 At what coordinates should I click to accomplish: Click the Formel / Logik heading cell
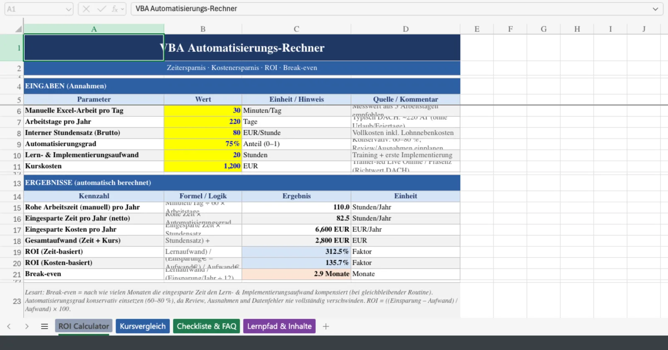click(x=203, y=196)
